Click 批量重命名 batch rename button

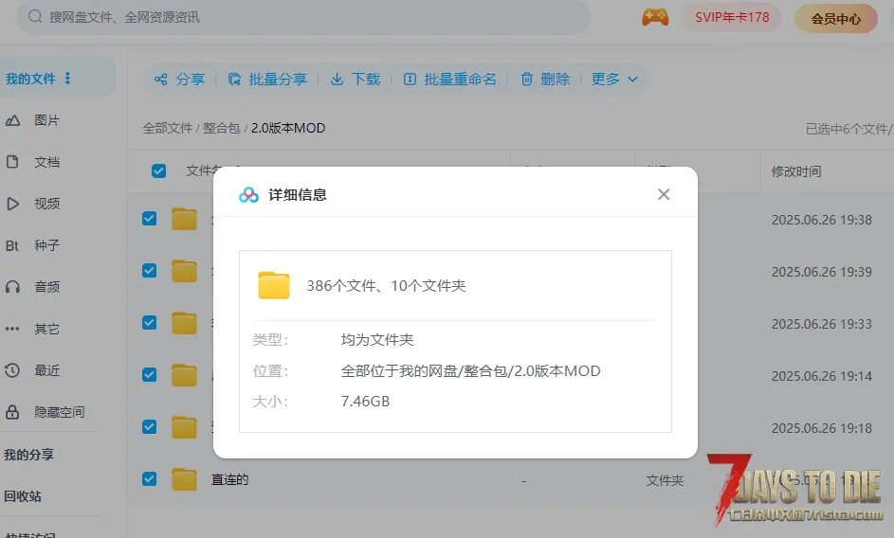click(450, 80)
